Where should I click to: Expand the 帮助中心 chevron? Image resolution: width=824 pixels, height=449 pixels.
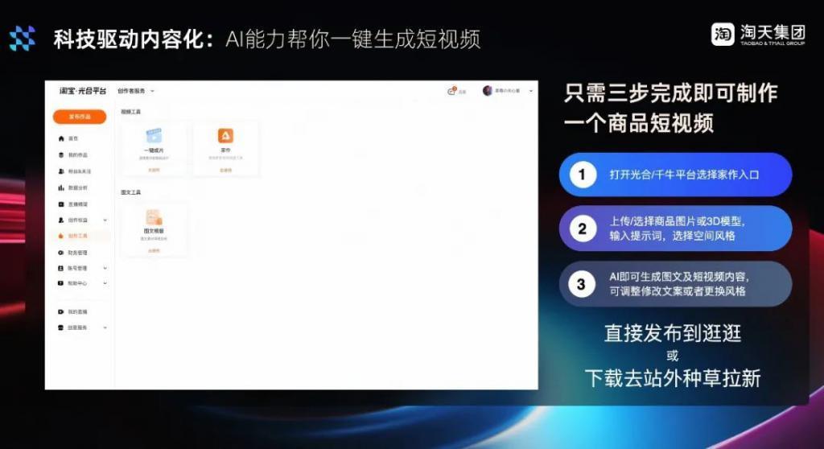click(105, 283)
